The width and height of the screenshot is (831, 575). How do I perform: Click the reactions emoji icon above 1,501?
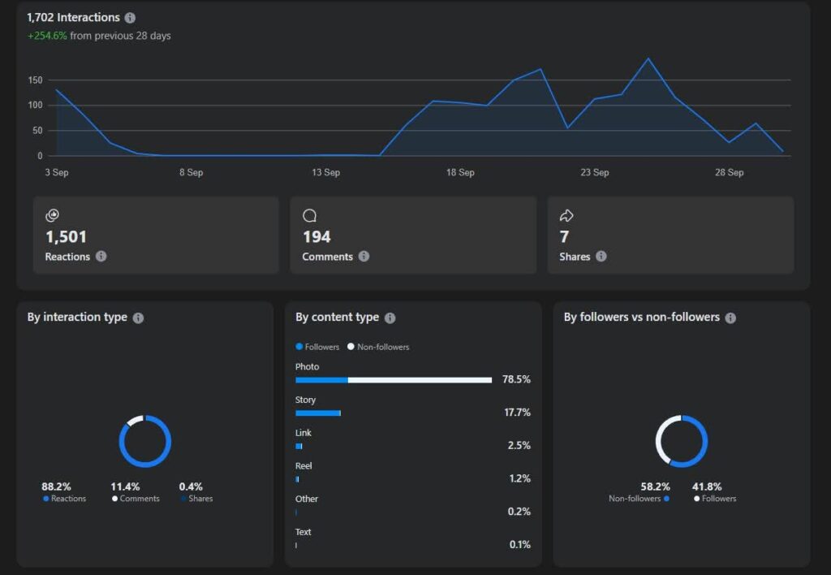[x=53, y=216]
